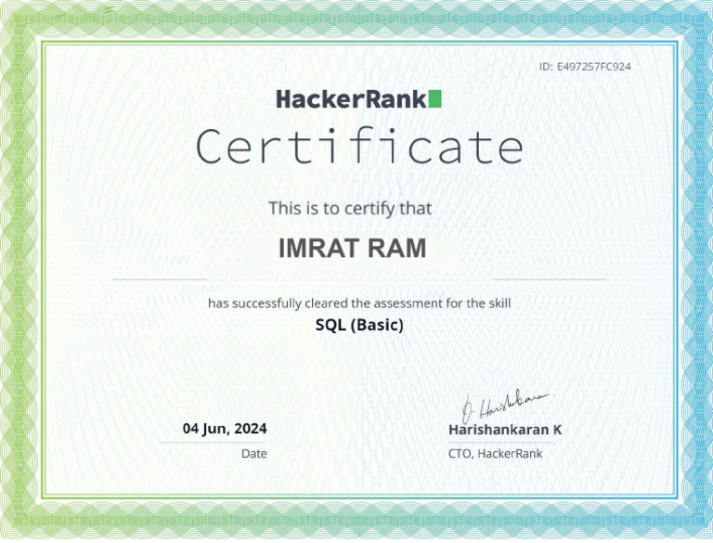Click the large 'Certificate' heading
The width and height of the screenshot is (713, 543).
pyautogui.click(x=359, y=147)
